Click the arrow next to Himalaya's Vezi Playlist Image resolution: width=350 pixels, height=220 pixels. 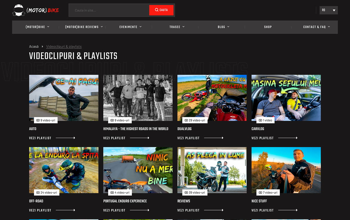[140, 138]
